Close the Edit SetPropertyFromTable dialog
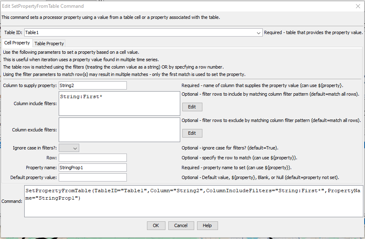Image resolution: width=365 pixels, height=239 pixels. 358,6
